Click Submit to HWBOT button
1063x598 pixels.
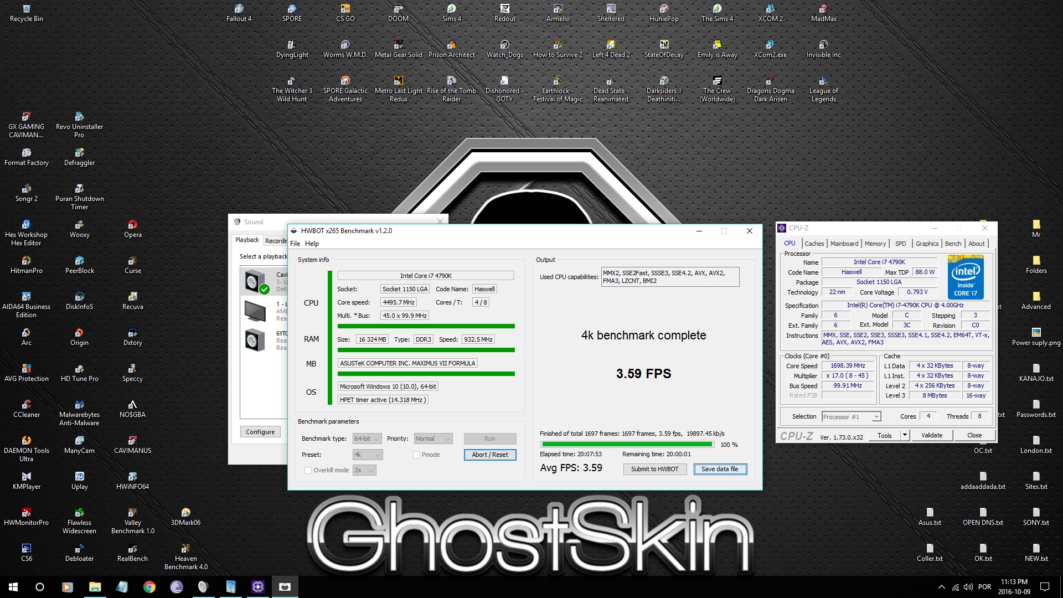pyautogui.click(x=654, y=469)
